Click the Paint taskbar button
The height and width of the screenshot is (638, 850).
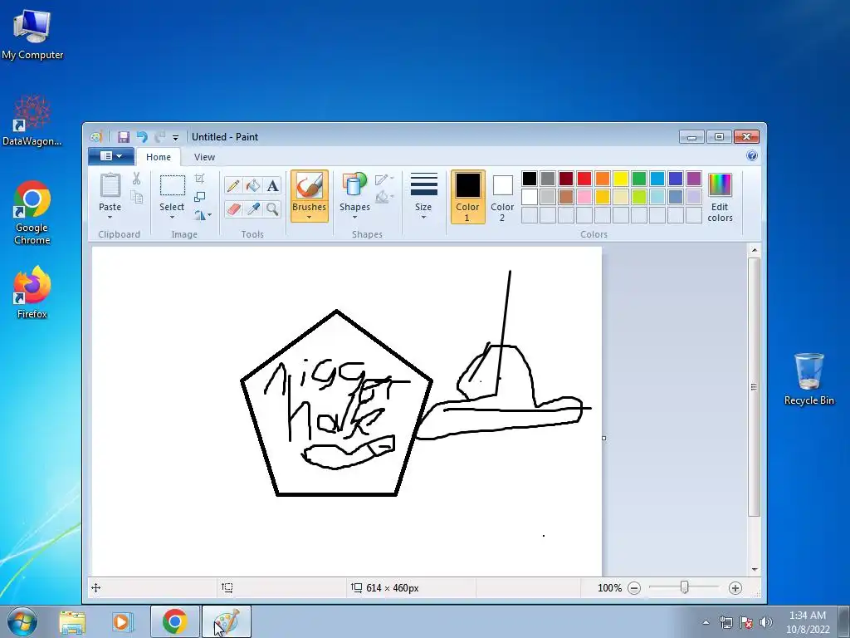click(x=227, y=621)
